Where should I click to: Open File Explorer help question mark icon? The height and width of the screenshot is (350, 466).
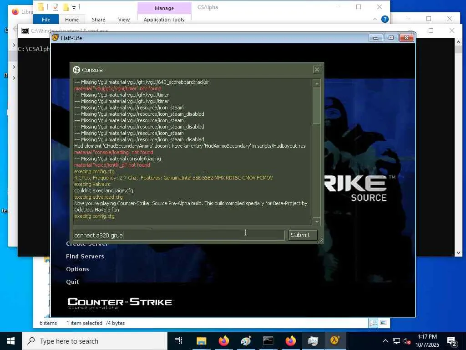point(385,19)
